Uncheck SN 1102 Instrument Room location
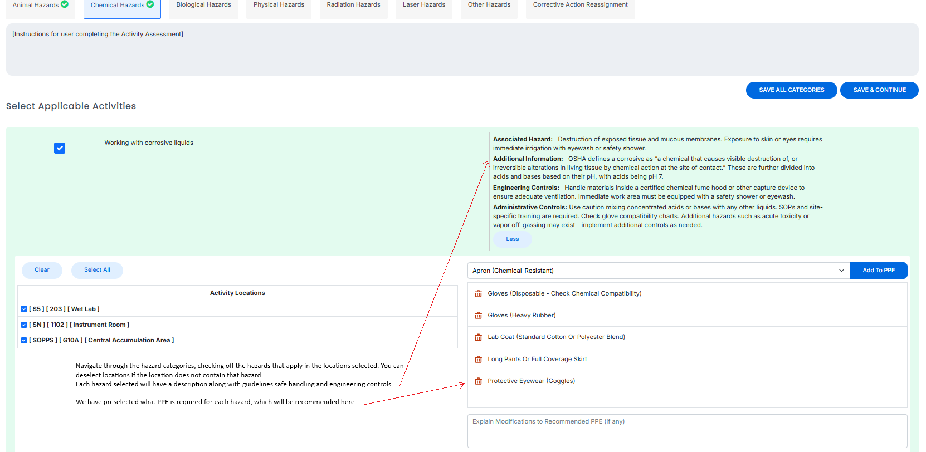The width and height of the screenshot is (926, 452). tap(24, 325)
